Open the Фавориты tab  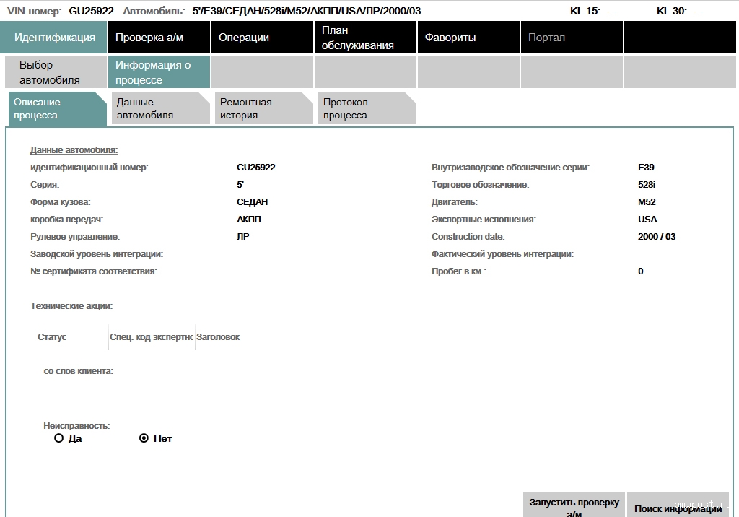[468, 38]
